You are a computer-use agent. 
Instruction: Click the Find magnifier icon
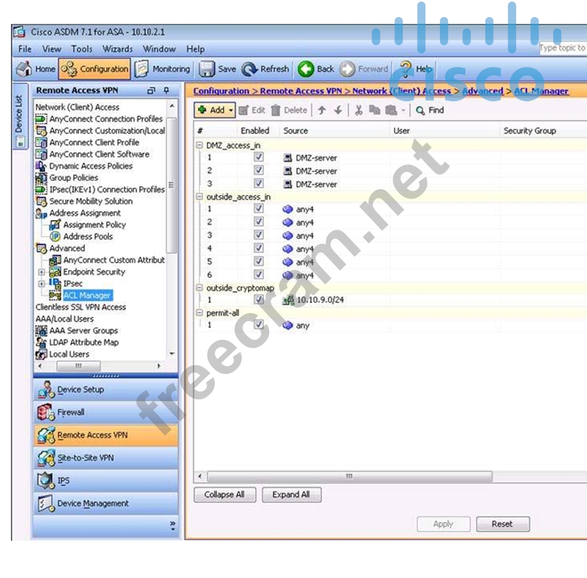coord(420,110)
